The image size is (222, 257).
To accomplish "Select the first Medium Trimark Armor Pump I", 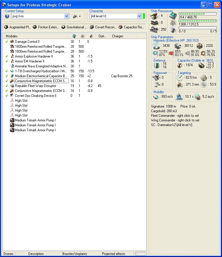I will click(35, 120).
